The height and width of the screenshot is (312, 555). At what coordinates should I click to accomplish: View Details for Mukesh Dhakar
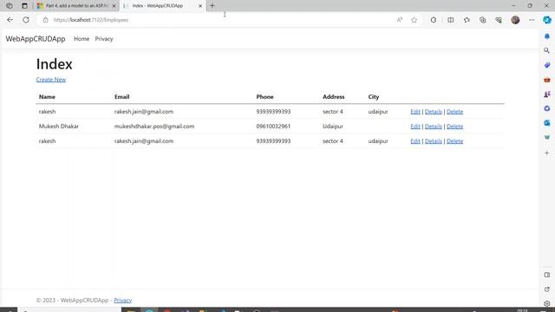click(434, 127)
